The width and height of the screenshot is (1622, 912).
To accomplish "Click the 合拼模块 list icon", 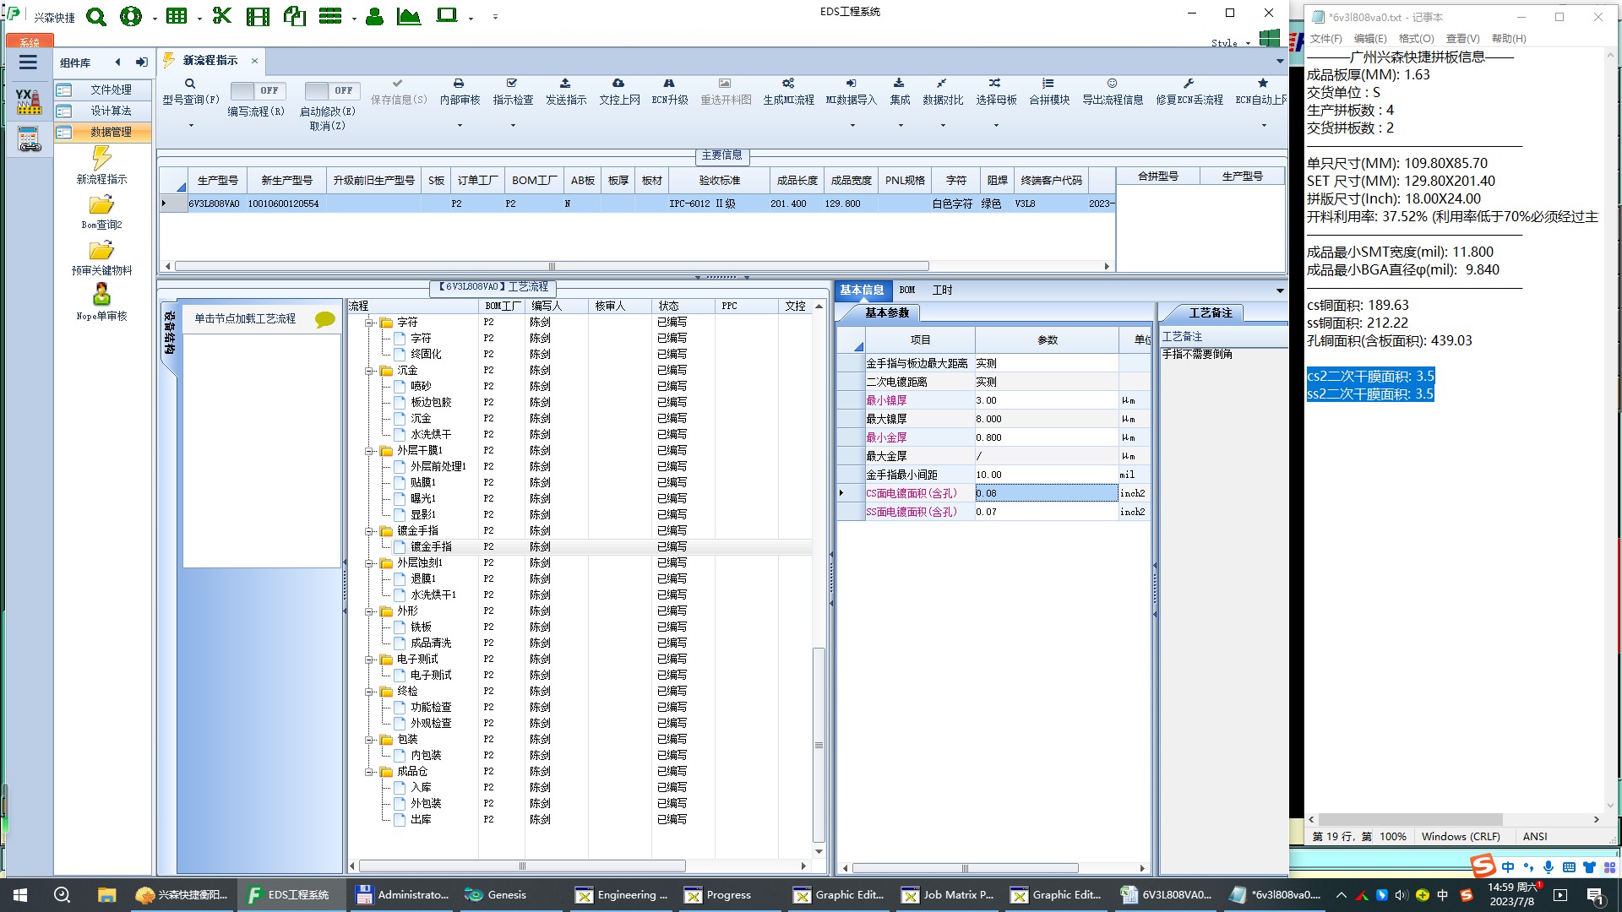I will tap(1048, 84).
